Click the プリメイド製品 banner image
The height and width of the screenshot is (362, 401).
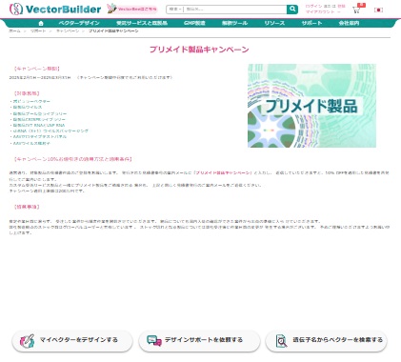pos(311,106)
